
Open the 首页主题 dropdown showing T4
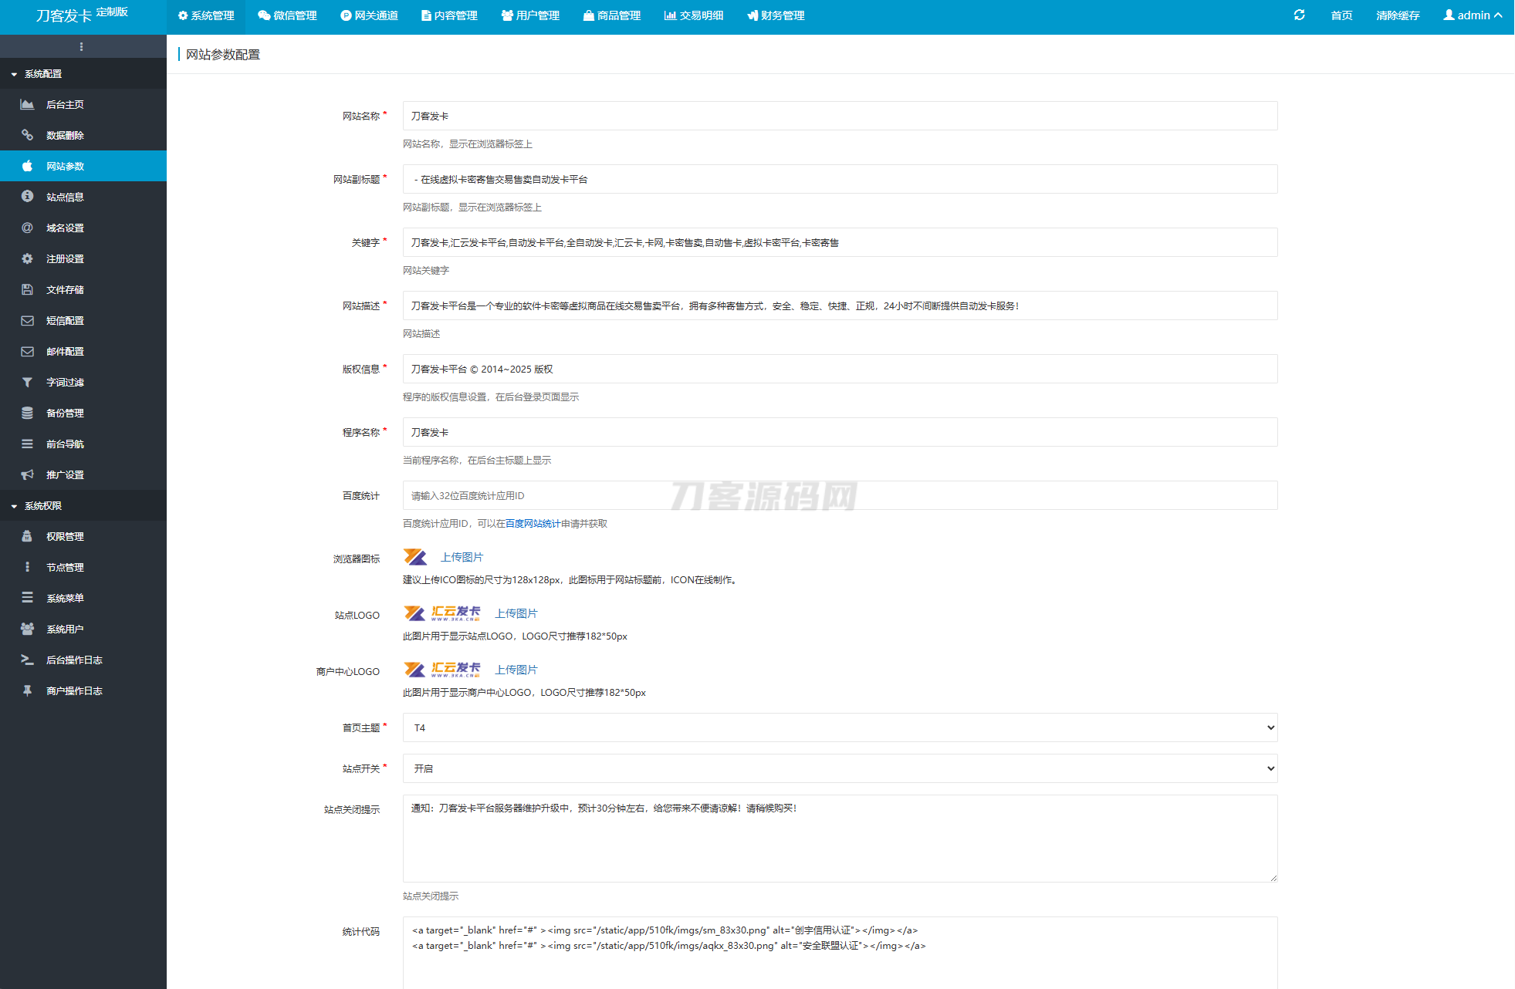coord(839,727)
